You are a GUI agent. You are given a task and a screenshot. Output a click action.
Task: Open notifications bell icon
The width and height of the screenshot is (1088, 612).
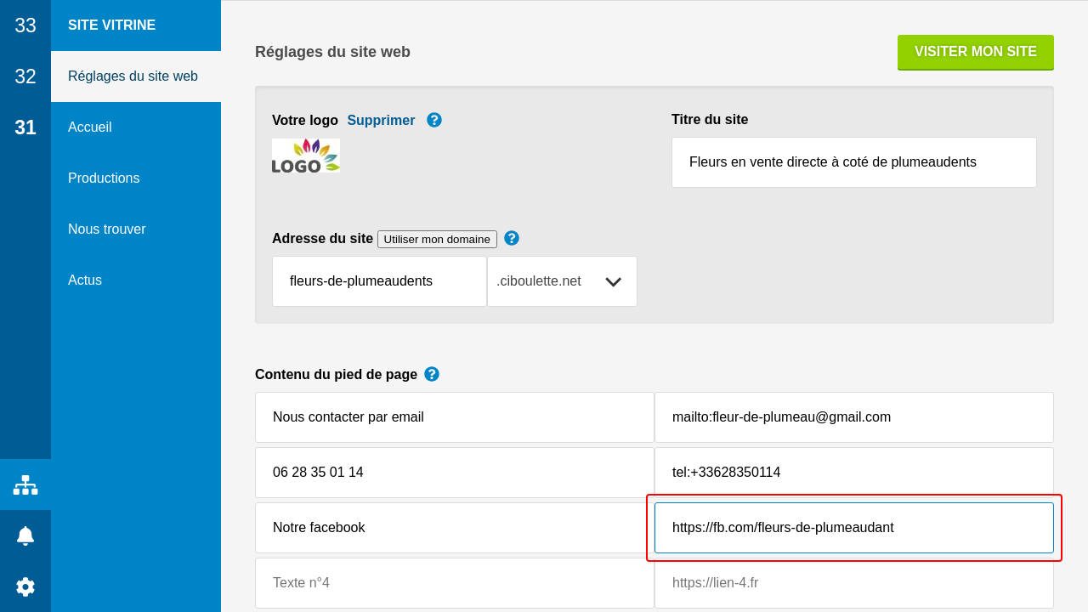[25, 535]
